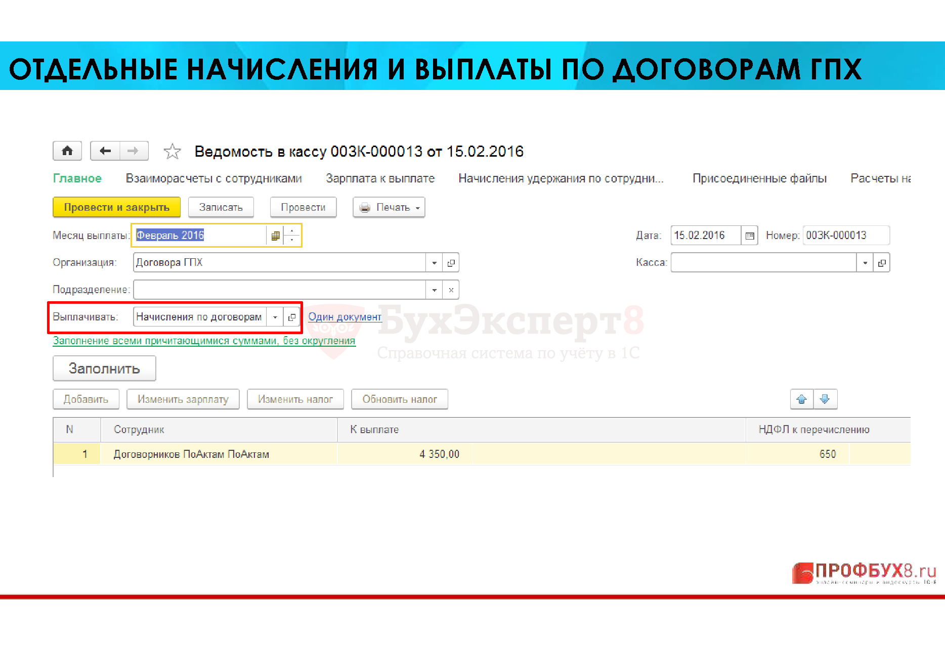This screenshot has width=945, height=655.
Task: Open the Один документ link
Action: 345,317
